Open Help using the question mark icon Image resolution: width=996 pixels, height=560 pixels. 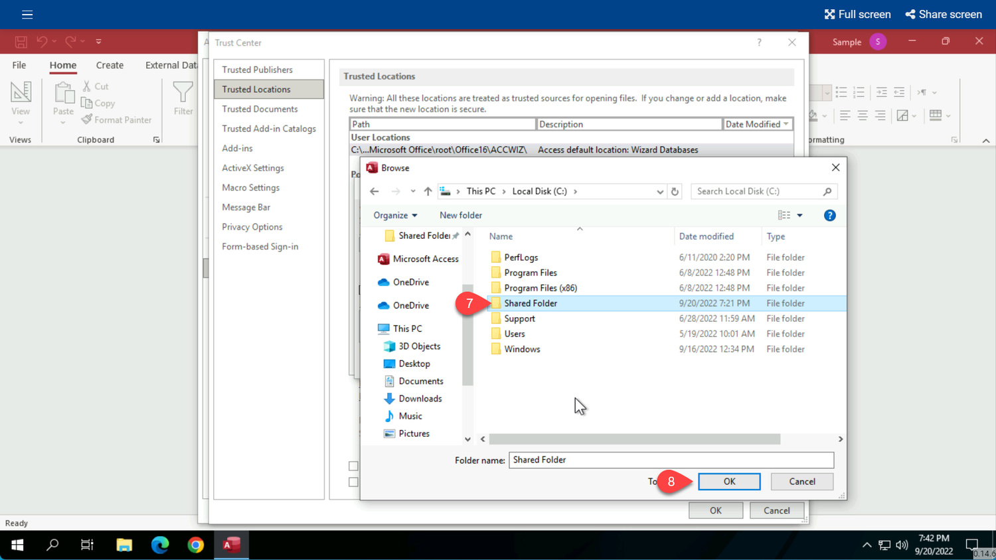point(829,215)
